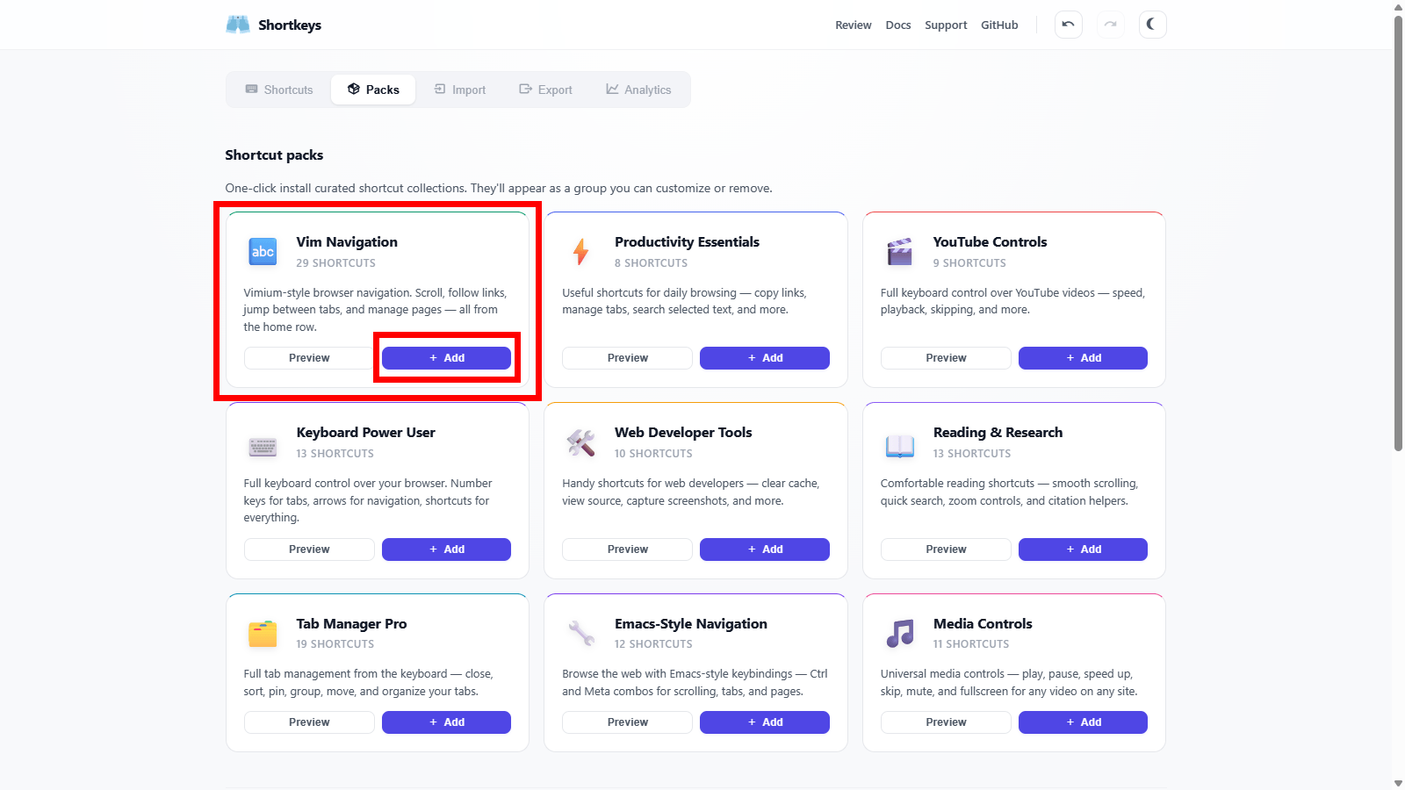The width and height of the screenshot is (1405, 790).
Task: Click the Web Developer Tools icon
Action: [x=580, y=442]
